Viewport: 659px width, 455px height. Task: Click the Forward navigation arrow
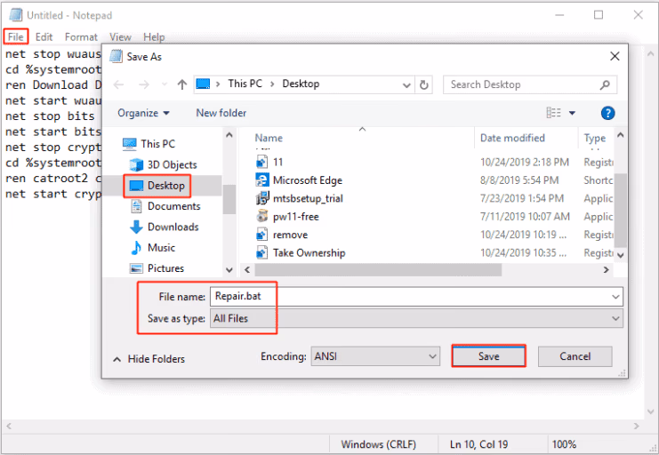pyautogui.click(x=144, y=84)
